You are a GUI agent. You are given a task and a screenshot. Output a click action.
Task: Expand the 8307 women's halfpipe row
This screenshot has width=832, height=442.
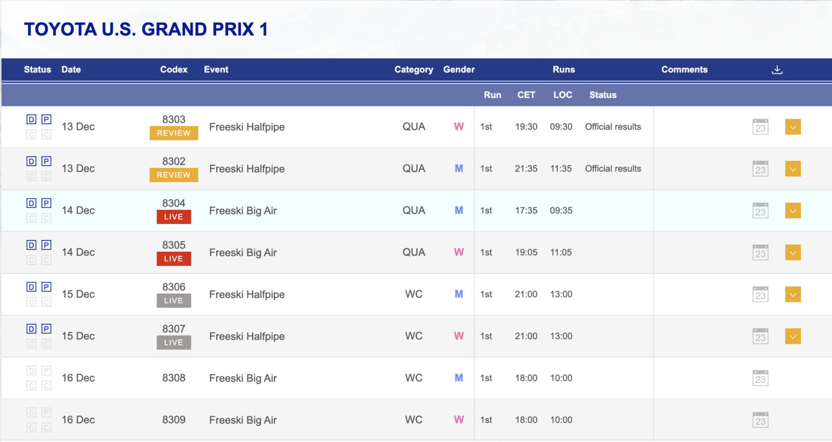click(x=792, y=336)
